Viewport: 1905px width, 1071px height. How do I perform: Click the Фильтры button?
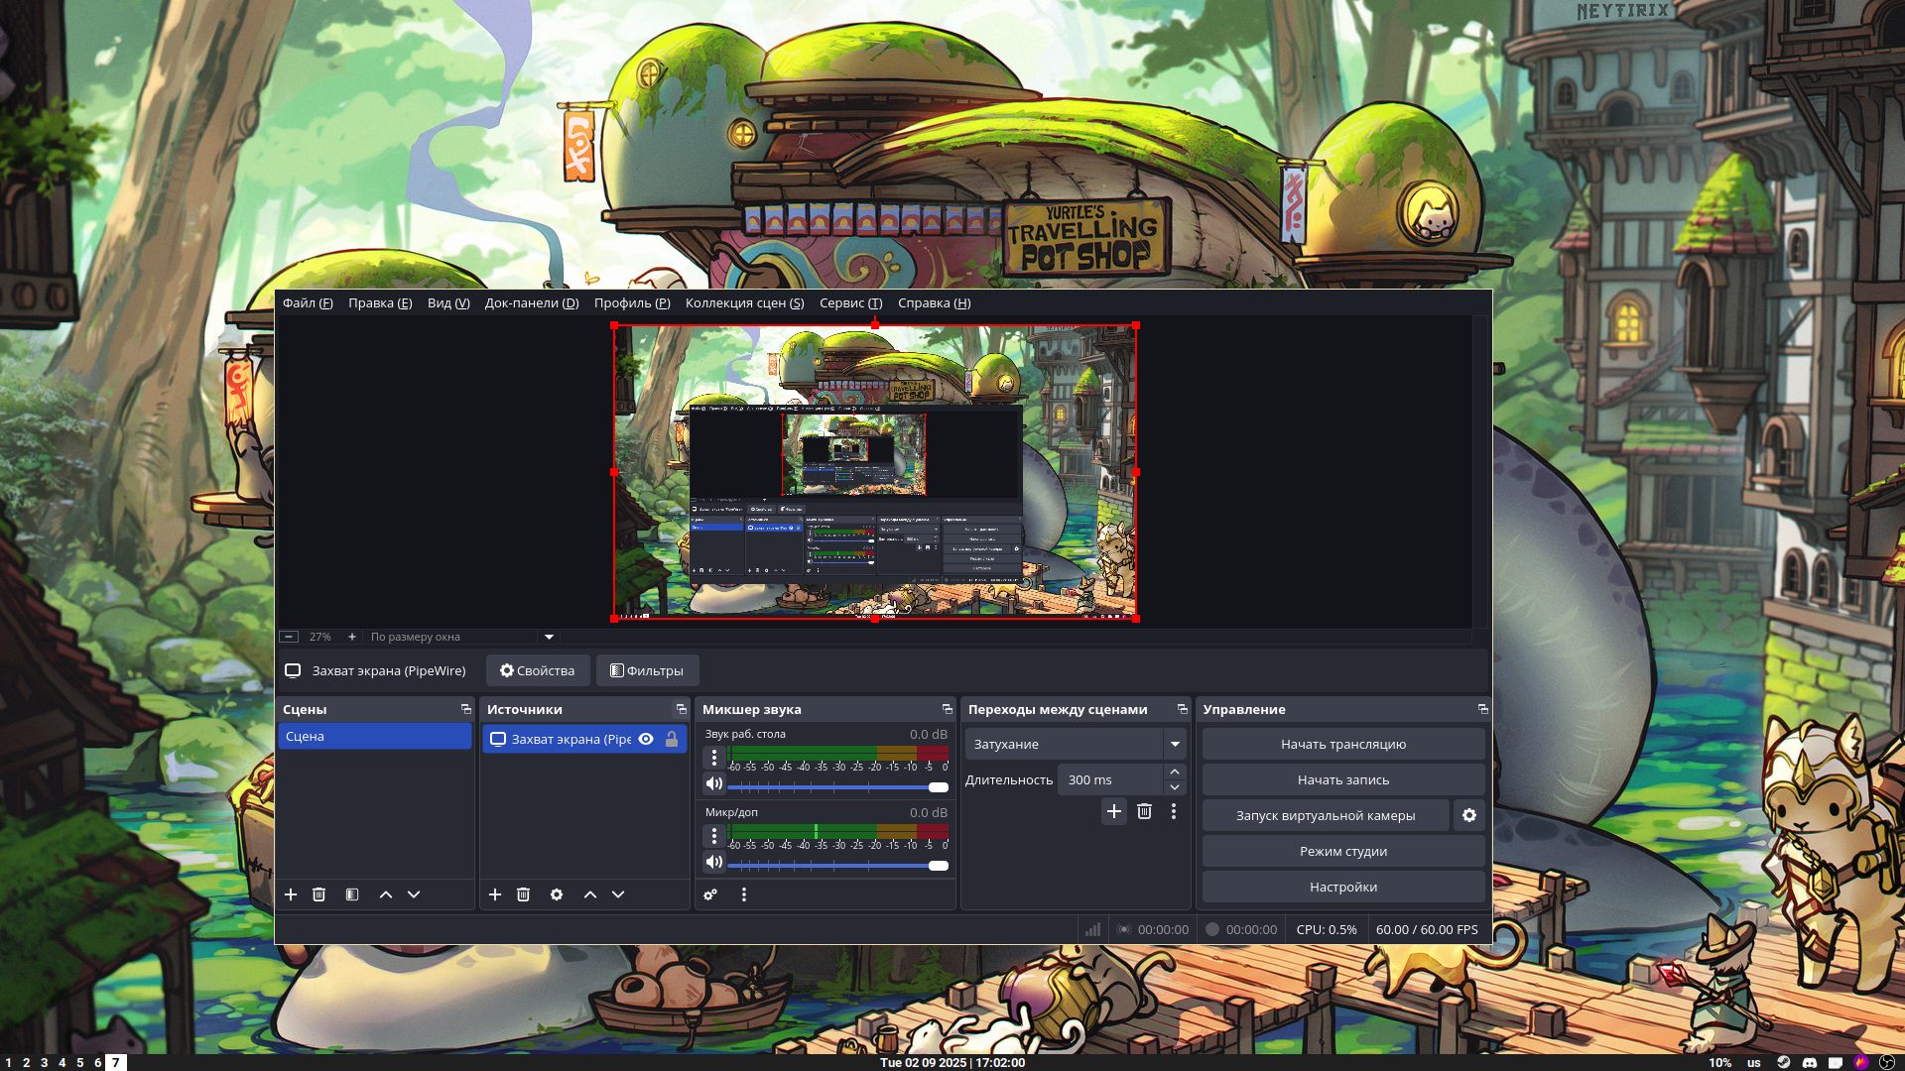point(647,670)
